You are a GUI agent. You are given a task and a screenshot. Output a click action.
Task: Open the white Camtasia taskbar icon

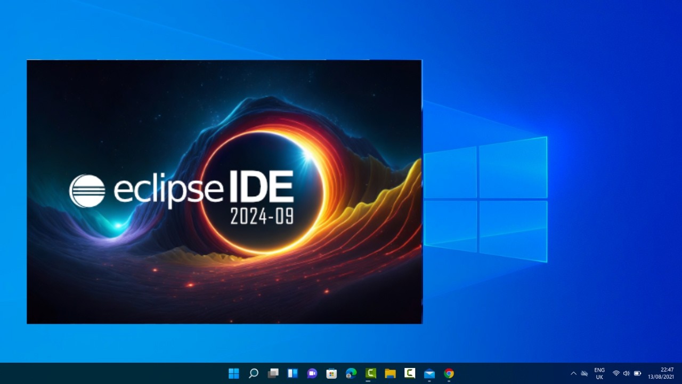coord(410,373)
